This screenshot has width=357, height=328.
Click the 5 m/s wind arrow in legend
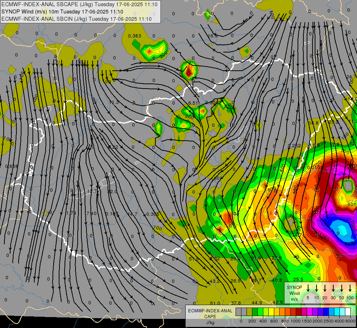tap(308, 288)
